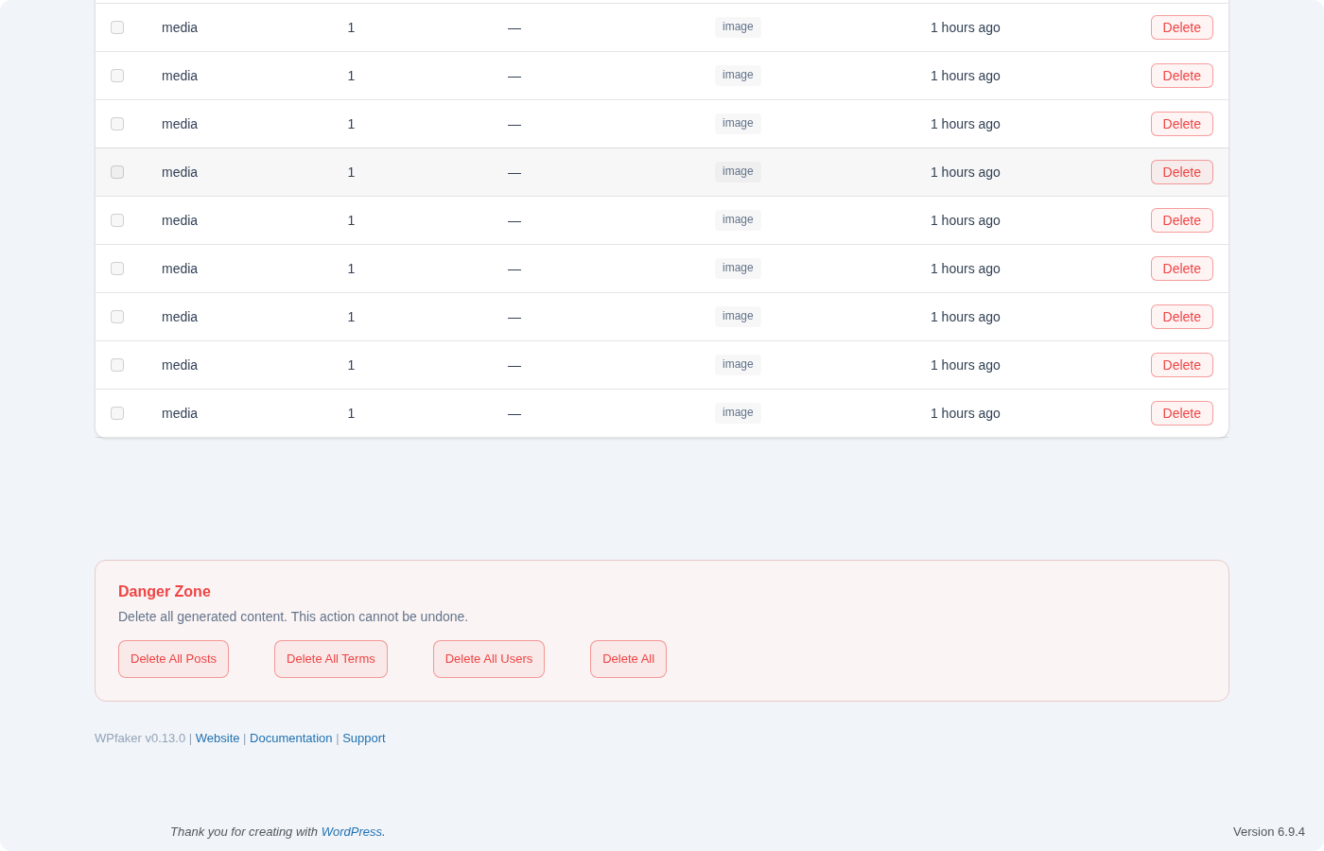Image resolution: width=1324 pixels, height=851 pixels.
Task: Click the Support link in footer
Action: tap(363, 738)
